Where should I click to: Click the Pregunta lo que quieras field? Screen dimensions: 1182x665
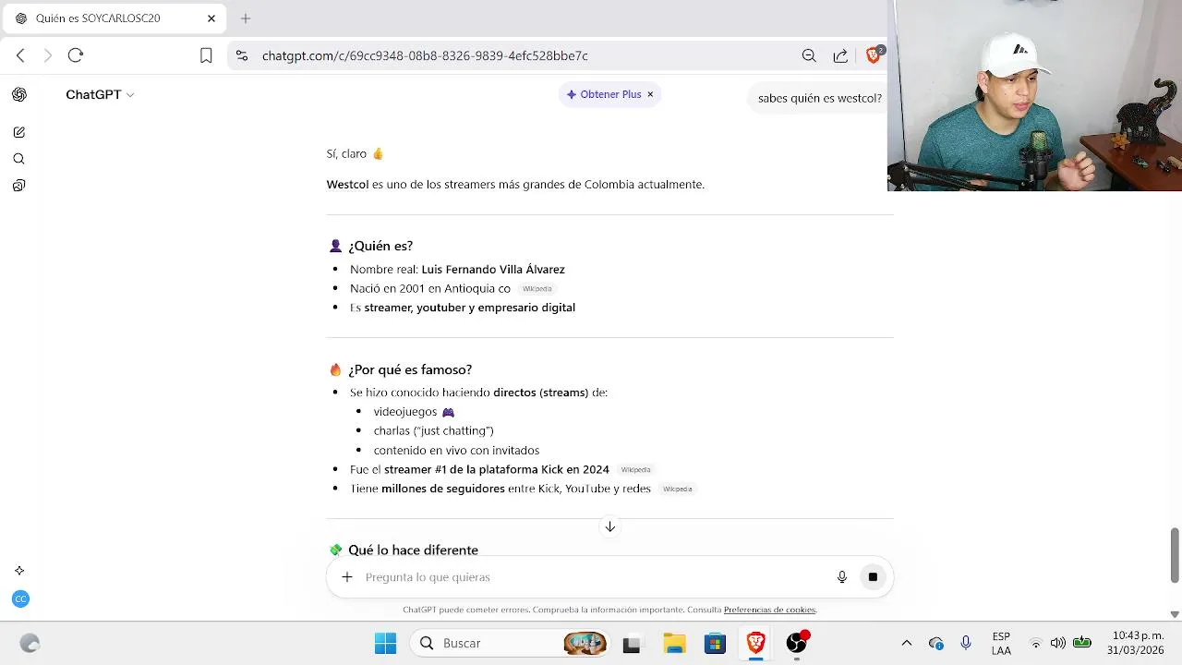[x=591, y=577]
